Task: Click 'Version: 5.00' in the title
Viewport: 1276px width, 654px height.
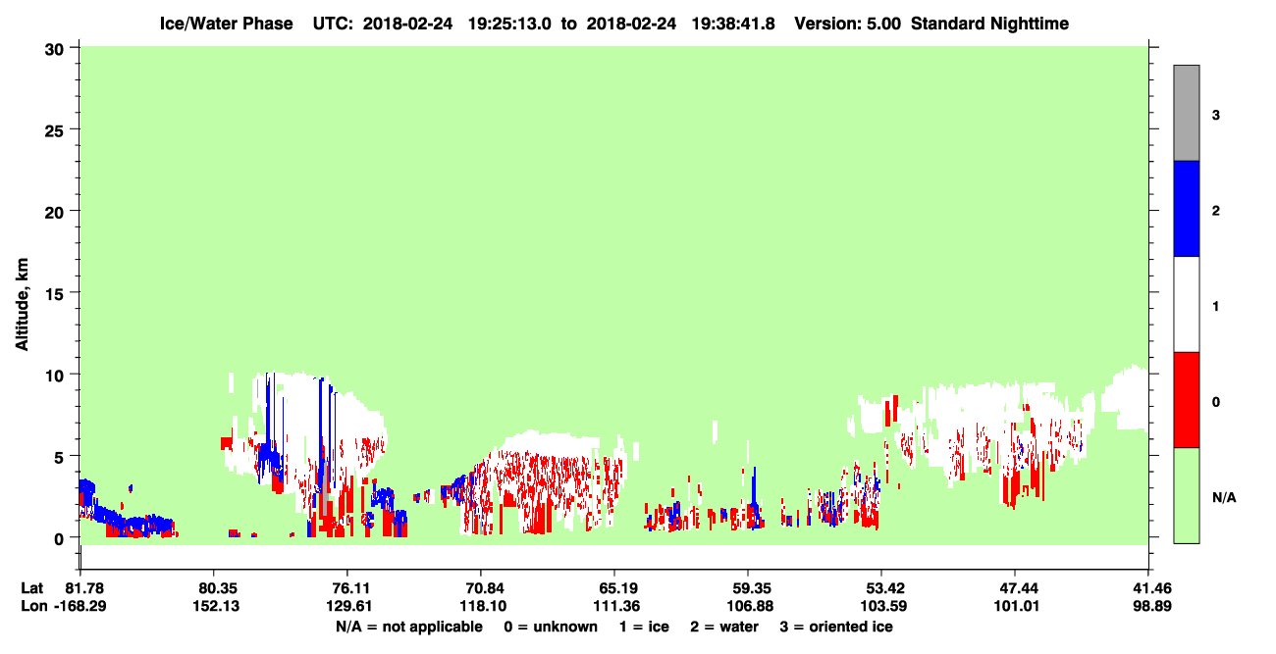Action: tap(847, 24)
